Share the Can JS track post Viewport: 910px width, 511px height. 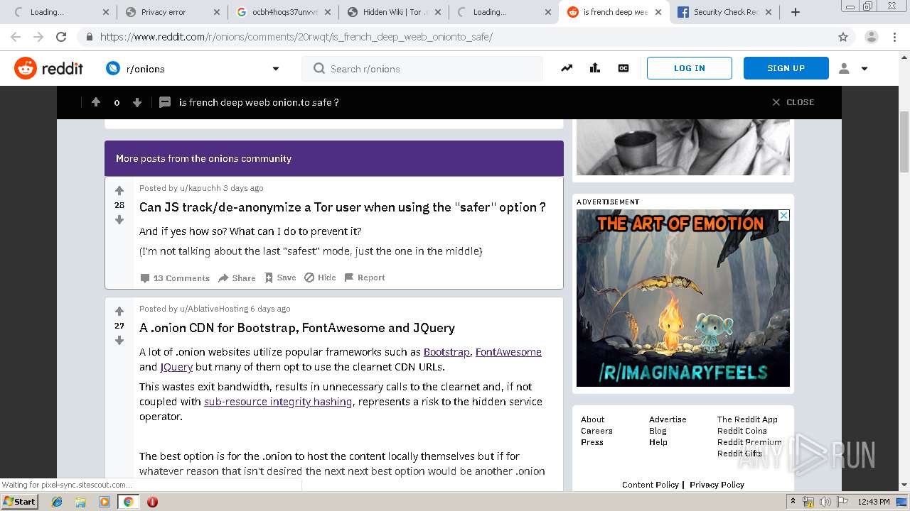tap(237, 278)
